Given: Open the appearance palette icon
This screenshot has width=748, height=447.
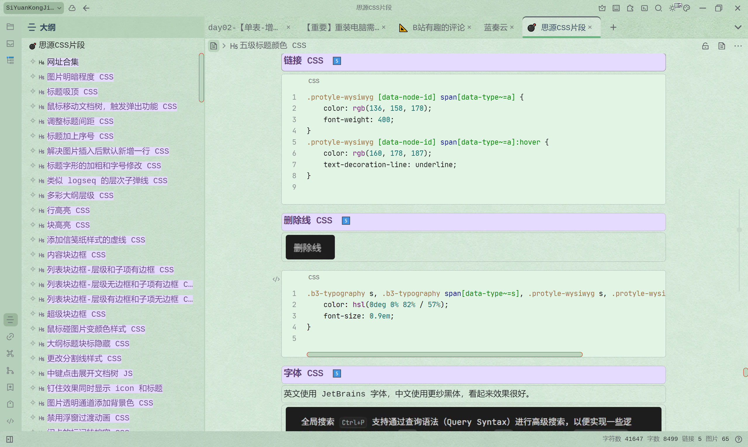Looking at the screenshot, I should [x=687, y=8].
